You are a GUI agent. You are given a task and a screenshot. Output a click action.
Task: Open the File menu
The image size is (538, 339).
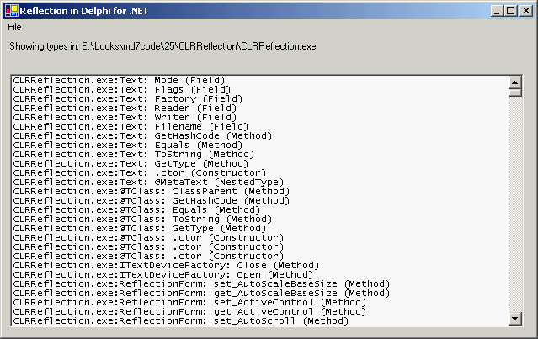[x=15, y=27]
